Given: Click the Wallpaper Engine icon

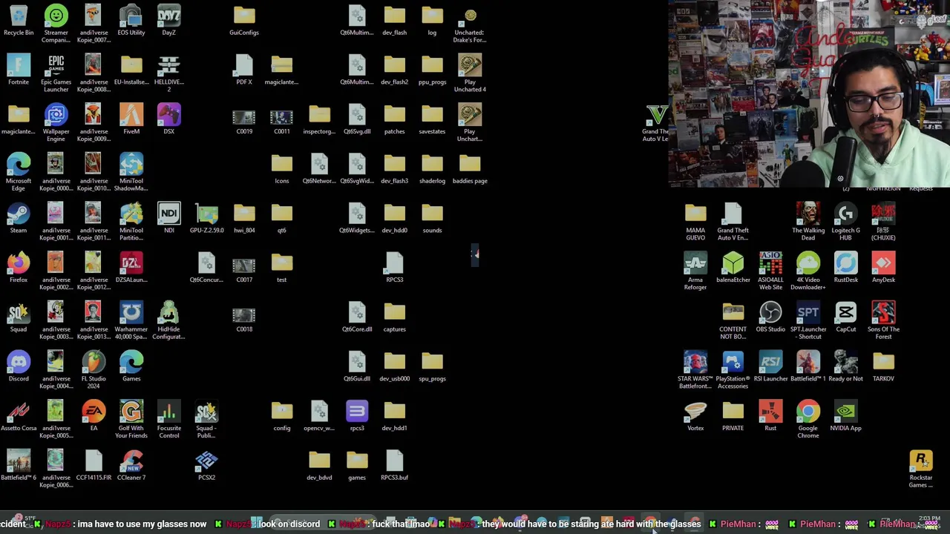Looking at the screenshot, I should click(56, 123).
